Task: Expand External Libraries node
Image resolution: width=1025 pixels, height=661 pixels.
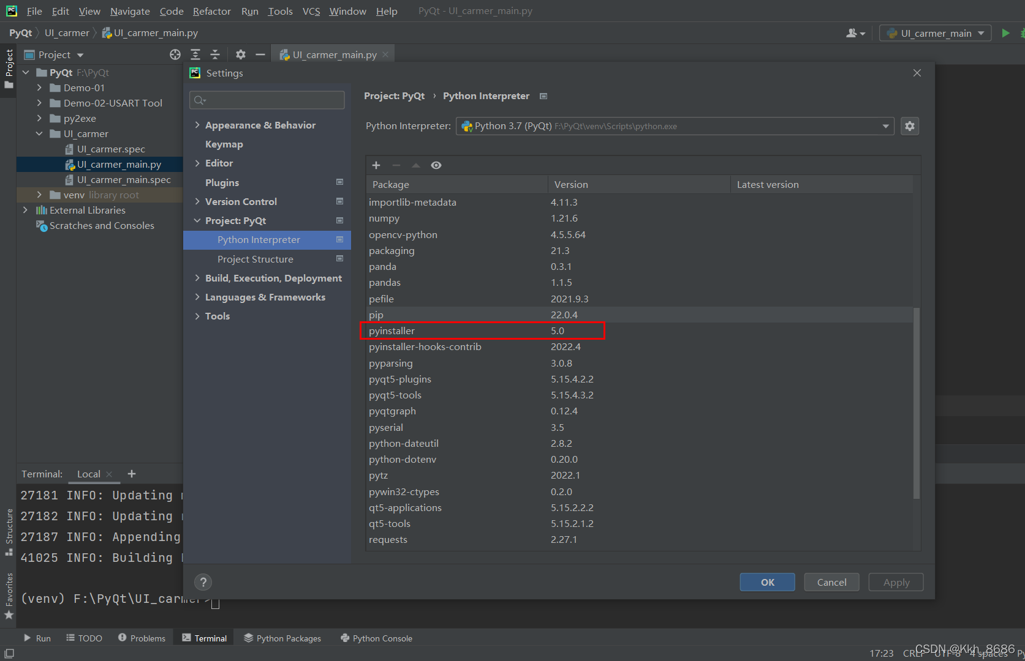Action: click(x=25, y=210)
